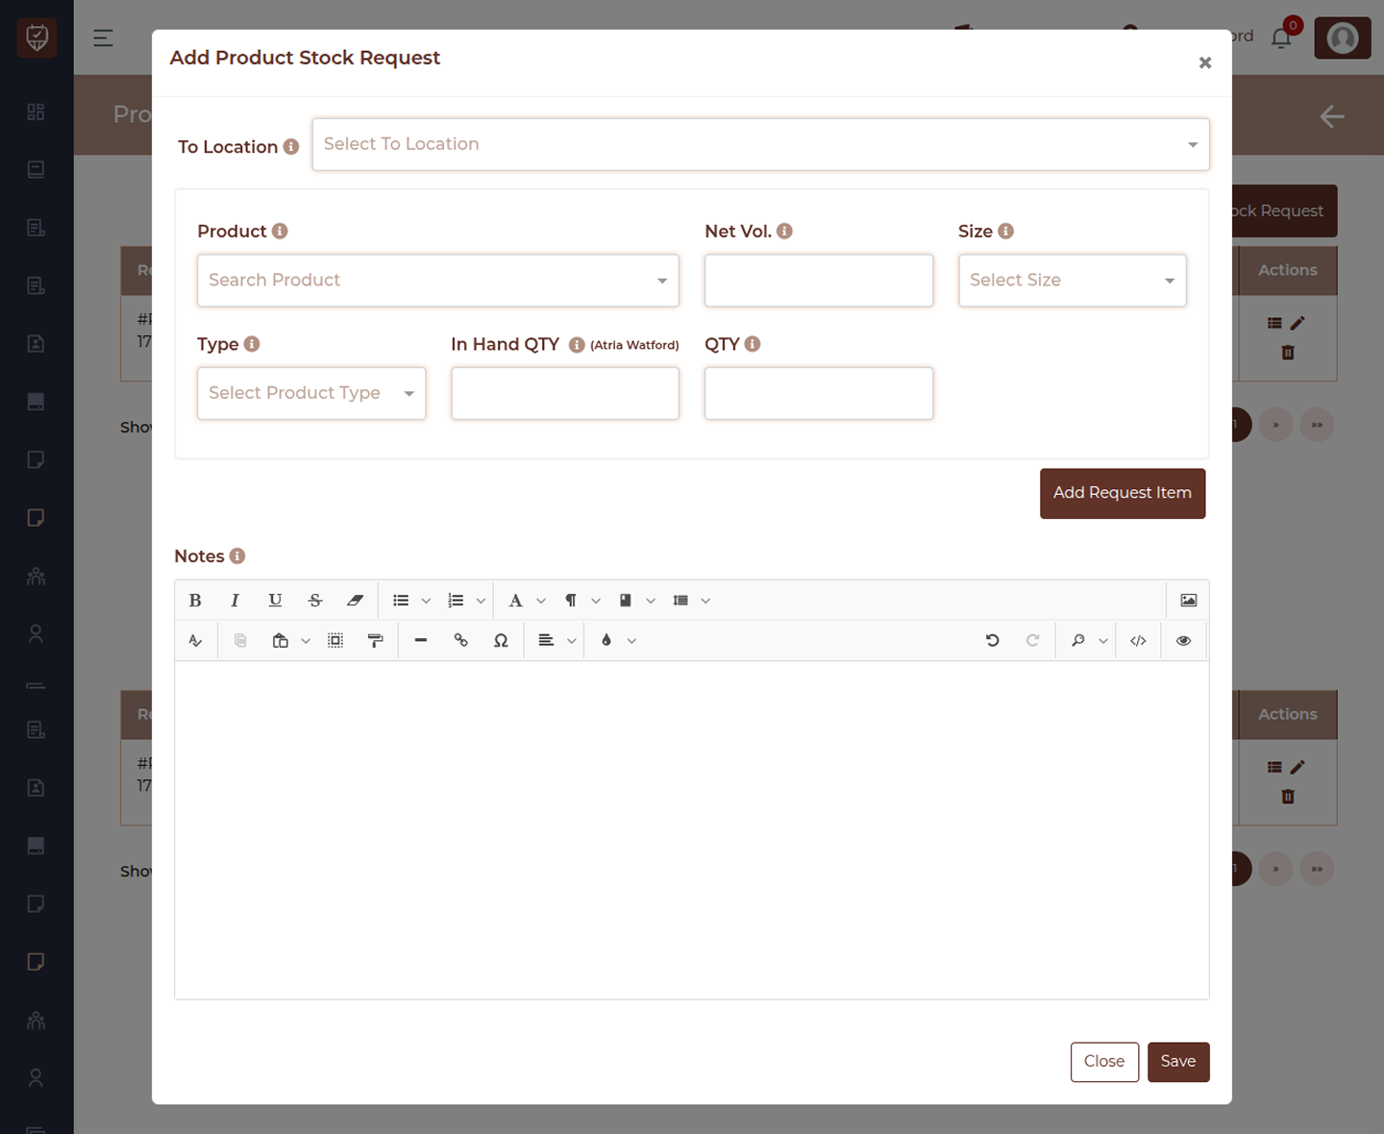Open the Select Product Type dropdown

[x=311, y=393]
